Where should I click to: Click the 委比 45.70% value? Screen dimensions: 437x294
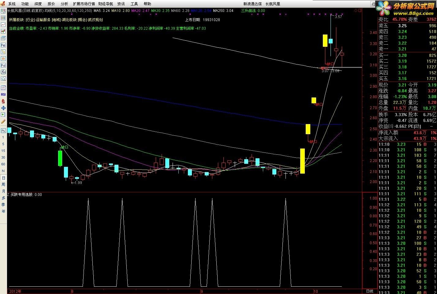[x=400, y=19]
